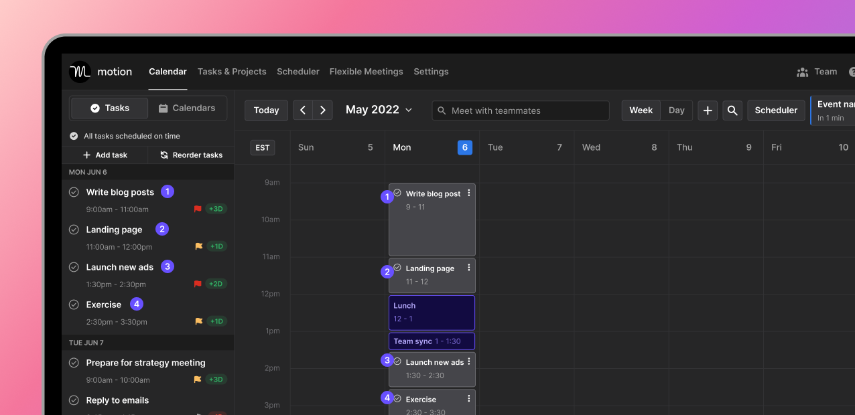Open three-dot menu on Write blog post event
This screenshot has height=415, width=855.
click(x=468, y=193)
